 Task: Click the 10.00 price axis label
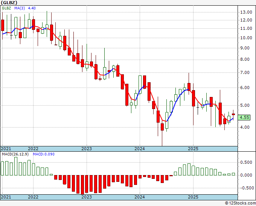coord(246,38)
